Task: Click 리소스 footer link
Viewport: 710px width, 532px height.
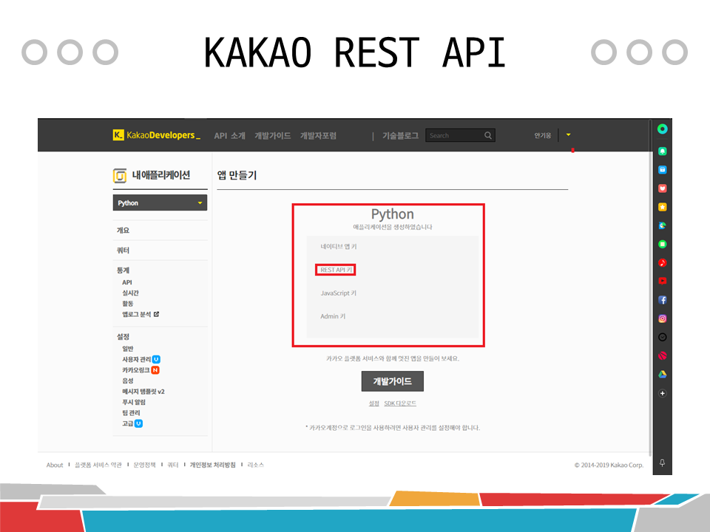Action: point(255,465)
